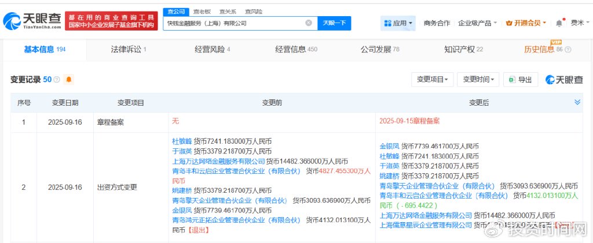Select the 经营风险 4 tab
This screenshot has height=243, width=593.
click(212, 50)
